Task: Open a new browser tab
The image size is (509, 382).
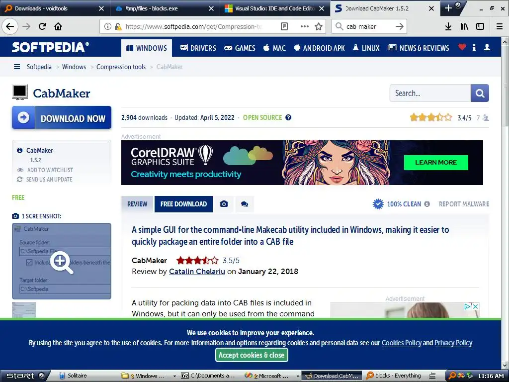Action: 448,8
